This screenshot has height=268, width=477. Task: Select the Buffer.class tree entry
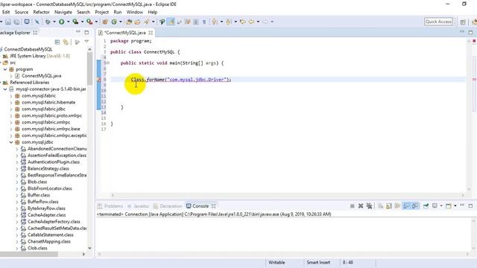coord(39,195)
